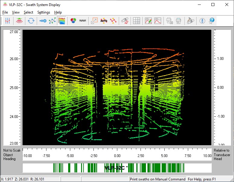Click the gray checkered bar icon
This screenshot has height=182, width=234.
[x=82, y=21]
